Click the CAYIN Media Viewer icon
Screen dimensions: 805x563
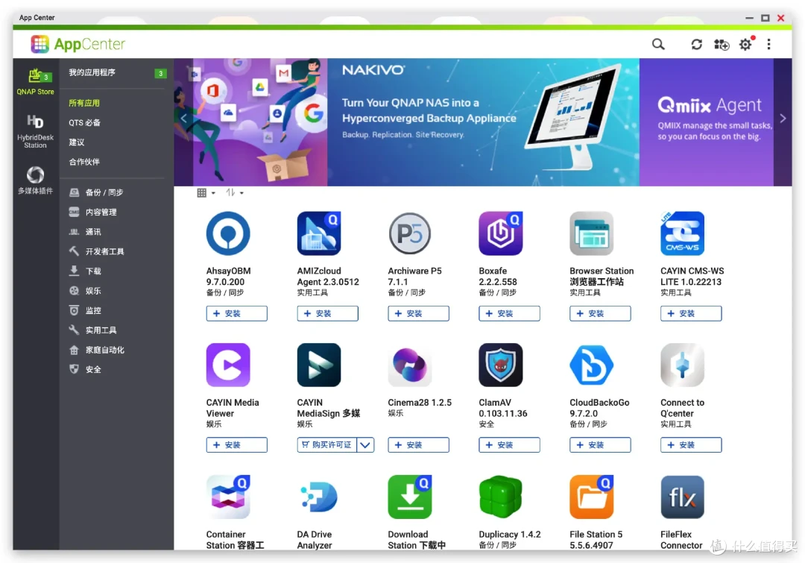pos(228,365)
